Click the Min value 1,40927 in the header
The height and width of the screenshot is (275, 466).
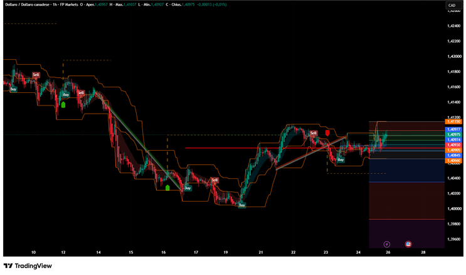pos(157,5)
